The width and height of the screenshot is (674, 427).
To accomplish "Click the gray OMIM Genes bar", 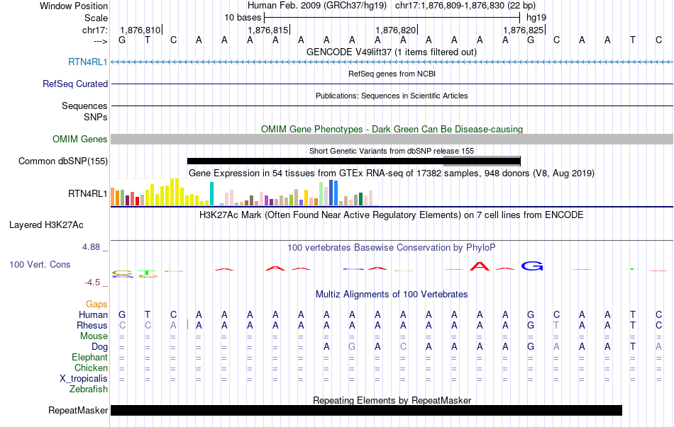I will coord(392,139).
